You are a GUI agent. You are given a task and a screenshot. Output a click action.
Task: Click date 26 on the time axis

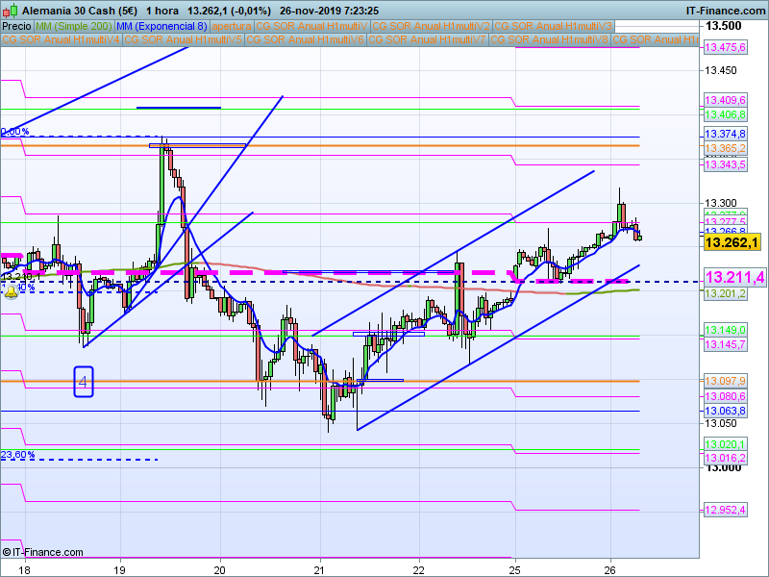[x=610, y=570]
